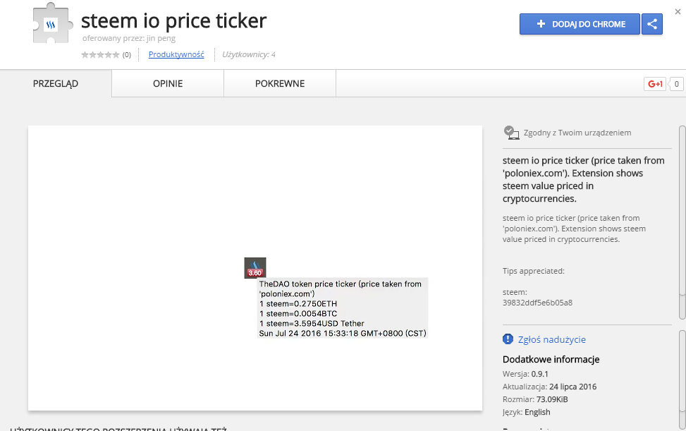Click the extension screenshot preview
Viewport: 686px width, 431px height.
coord(255,268)
